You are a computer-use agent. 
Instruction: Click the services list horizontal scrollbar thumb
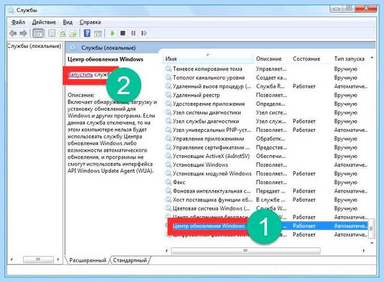tap(245, 251)
